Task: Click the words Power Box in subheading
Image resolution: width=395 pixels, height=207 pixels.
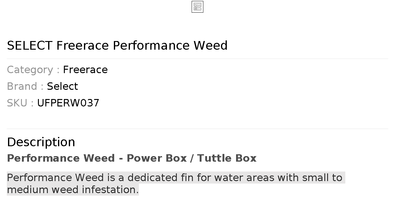Action: click(x=157, y=158)
